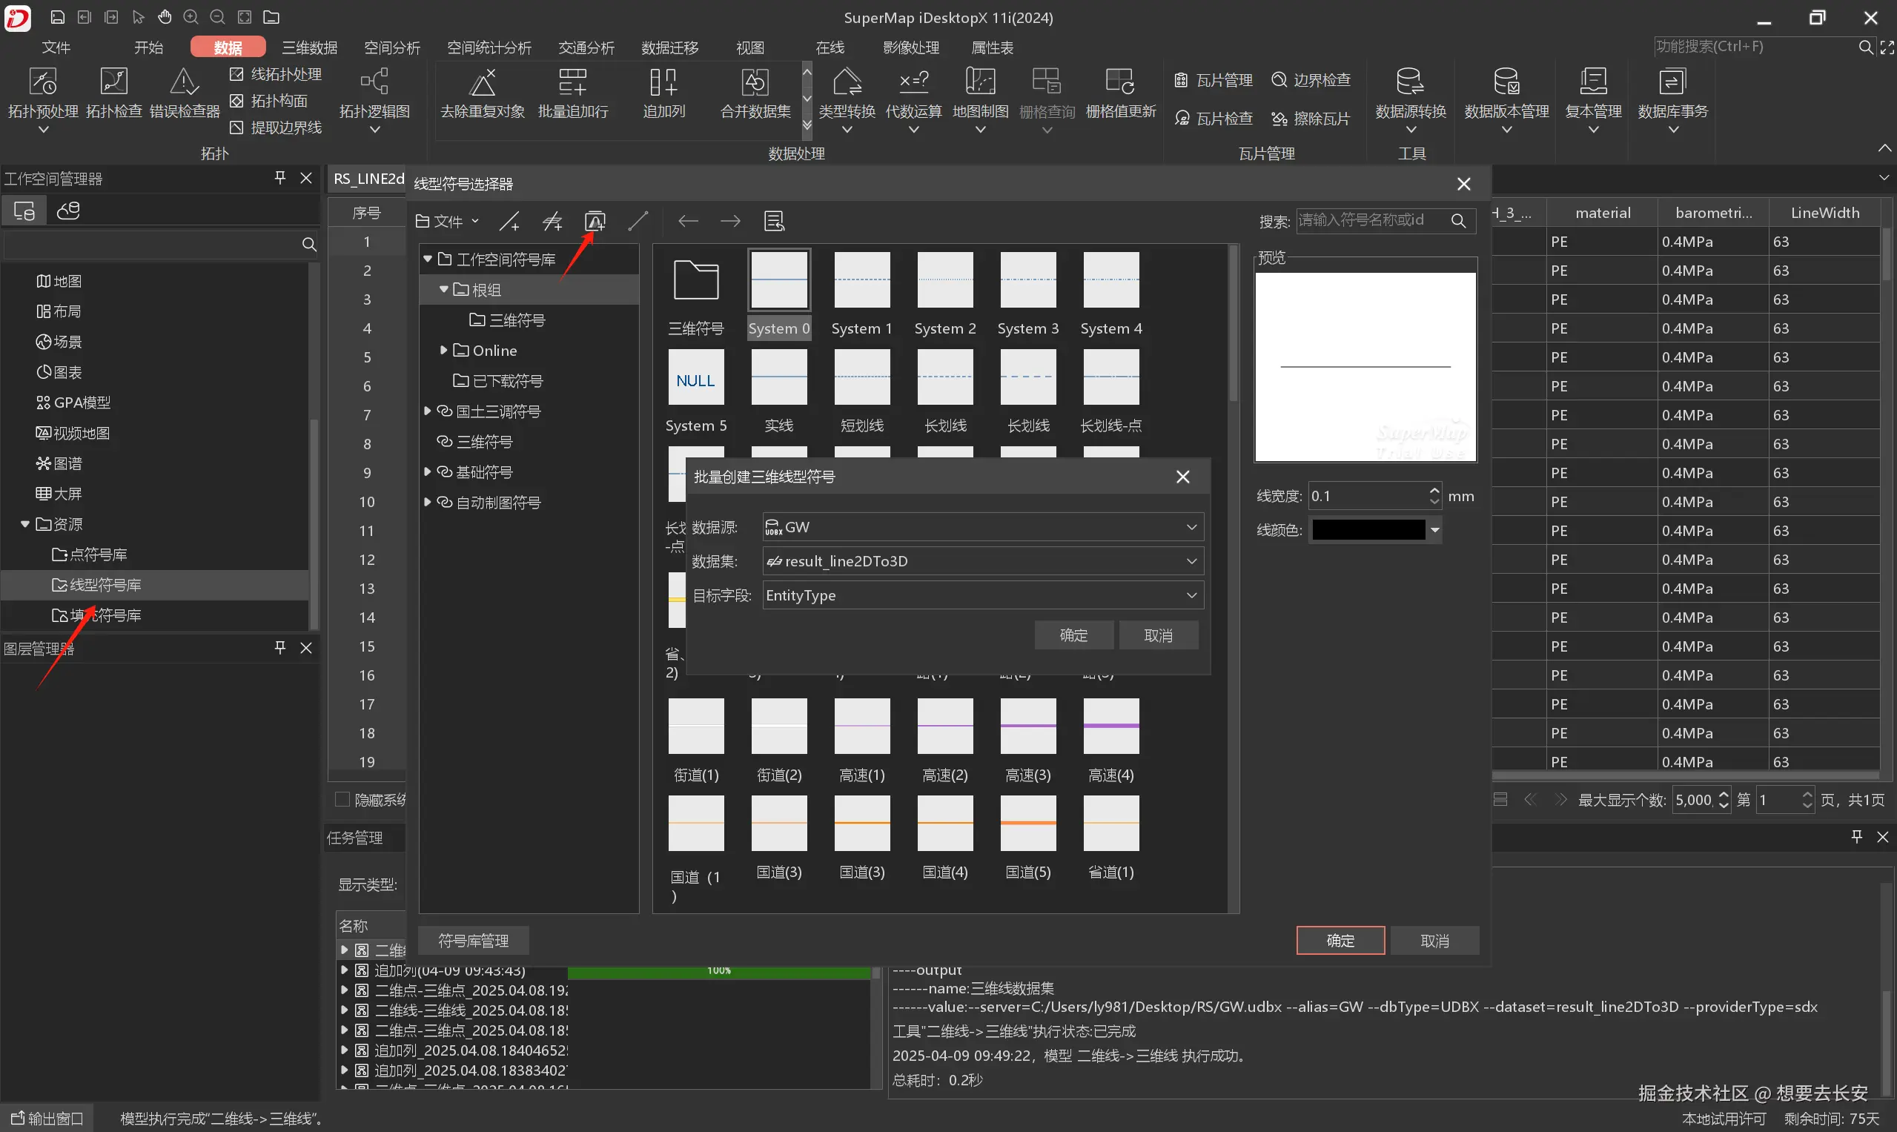Open the 栅格值更新 tool
Viewport: 1897px width, 1132px height.
pyautogui.click(x=1121, y=93)
